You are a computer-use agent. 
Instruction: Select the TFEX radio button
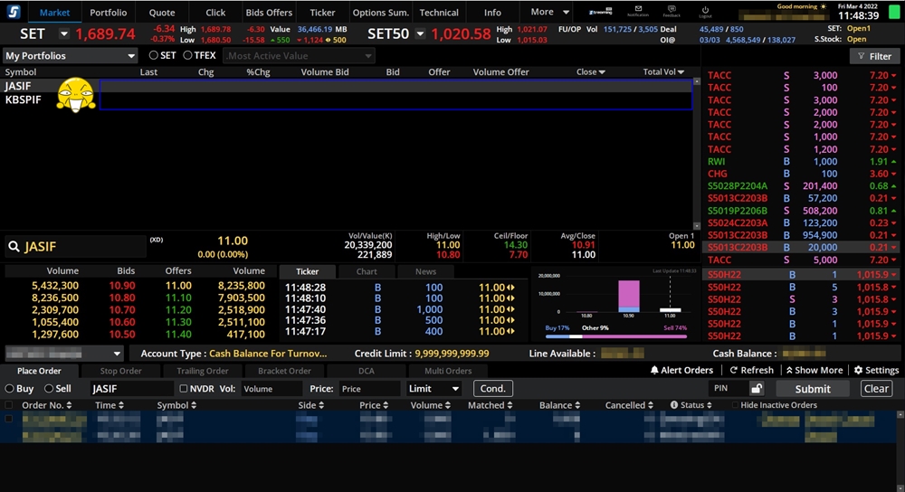click(187, 55)
